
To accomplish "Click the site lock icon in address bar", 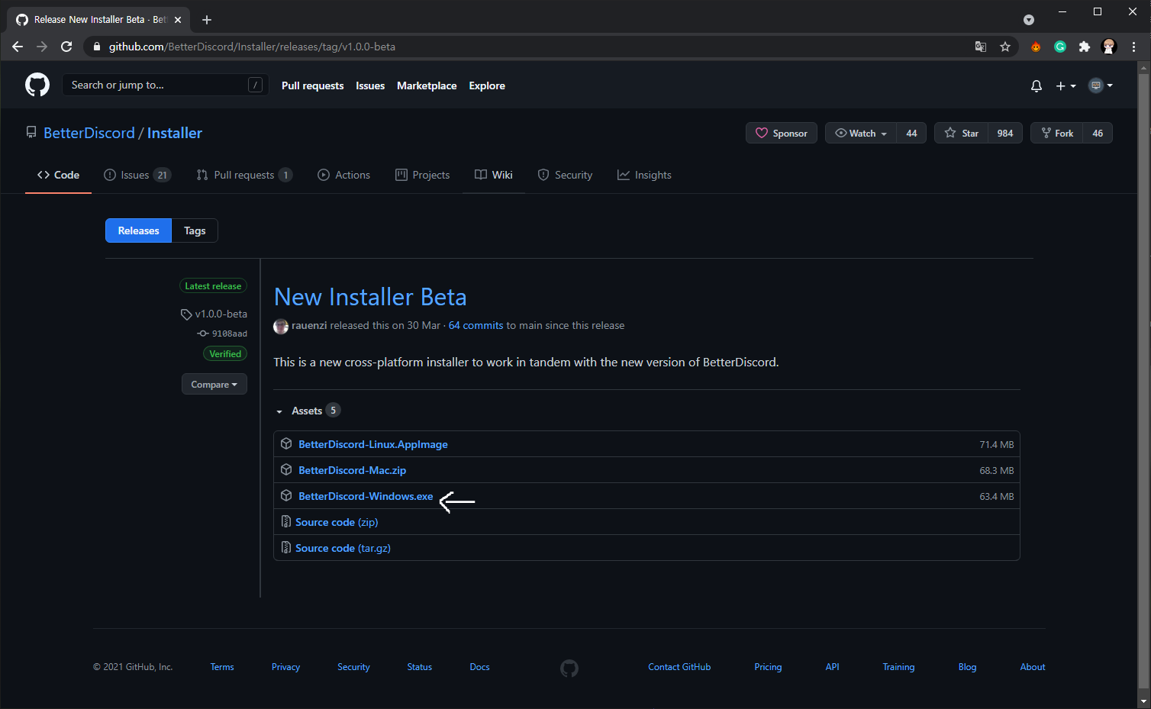I will point(96,47).
